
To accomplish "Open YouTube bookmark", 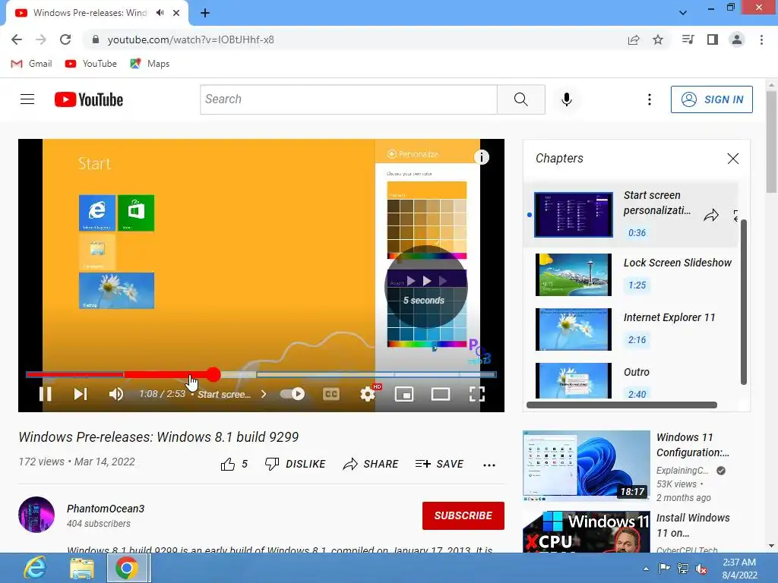I will [x=91, y=64].
